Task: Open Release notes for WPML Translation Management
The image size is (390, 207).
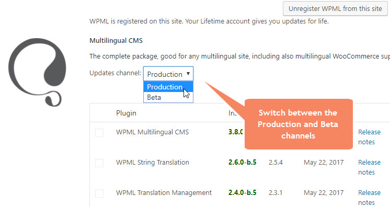Action: coord(370,198)
